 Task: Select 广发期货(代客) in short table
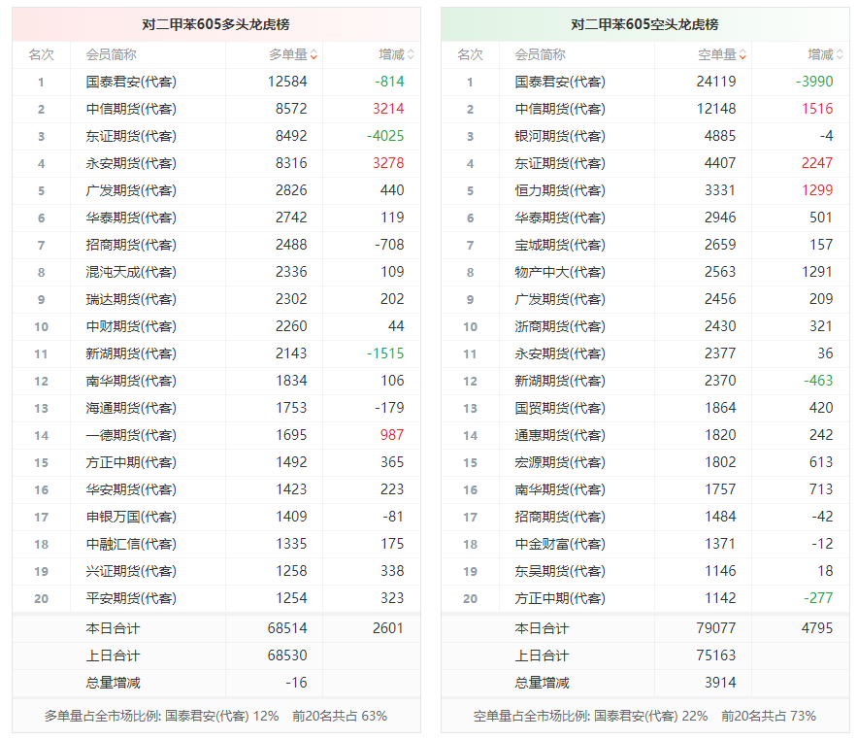560,300
